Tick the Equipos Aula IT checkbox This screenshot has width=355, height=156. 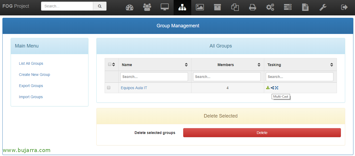(x=109, y=88)
